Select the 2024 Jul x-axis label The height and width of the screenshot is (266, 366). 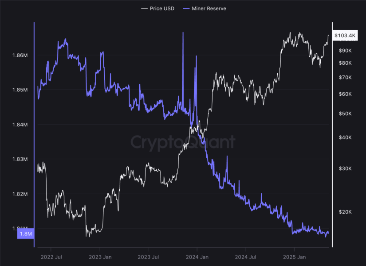point(246,257)
